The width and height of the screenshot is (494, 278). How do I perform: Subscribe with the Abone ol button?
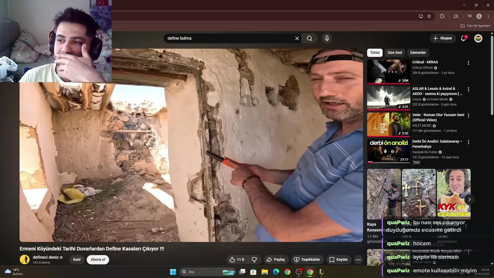[x=98, y=259]
